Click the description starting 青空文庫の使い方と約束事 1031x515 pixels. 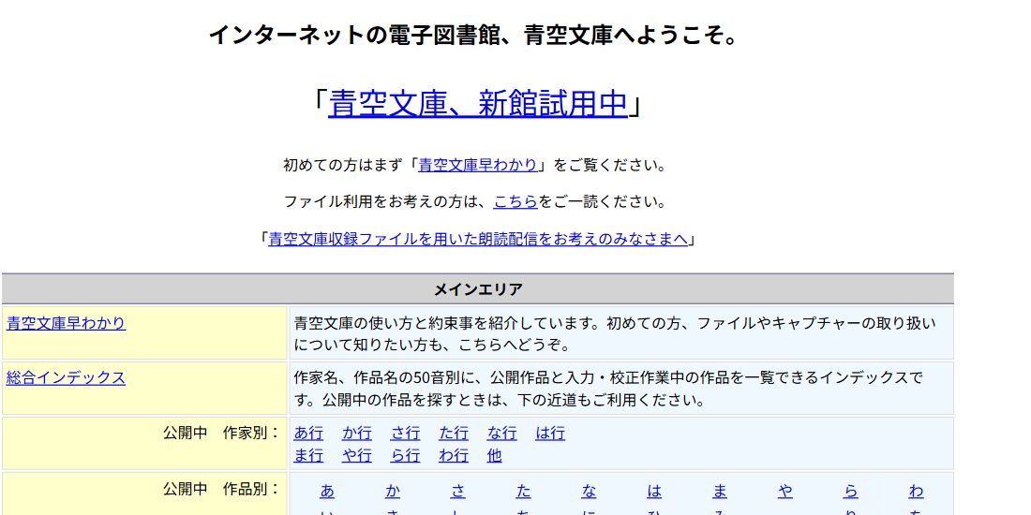[x=615, y=333]
